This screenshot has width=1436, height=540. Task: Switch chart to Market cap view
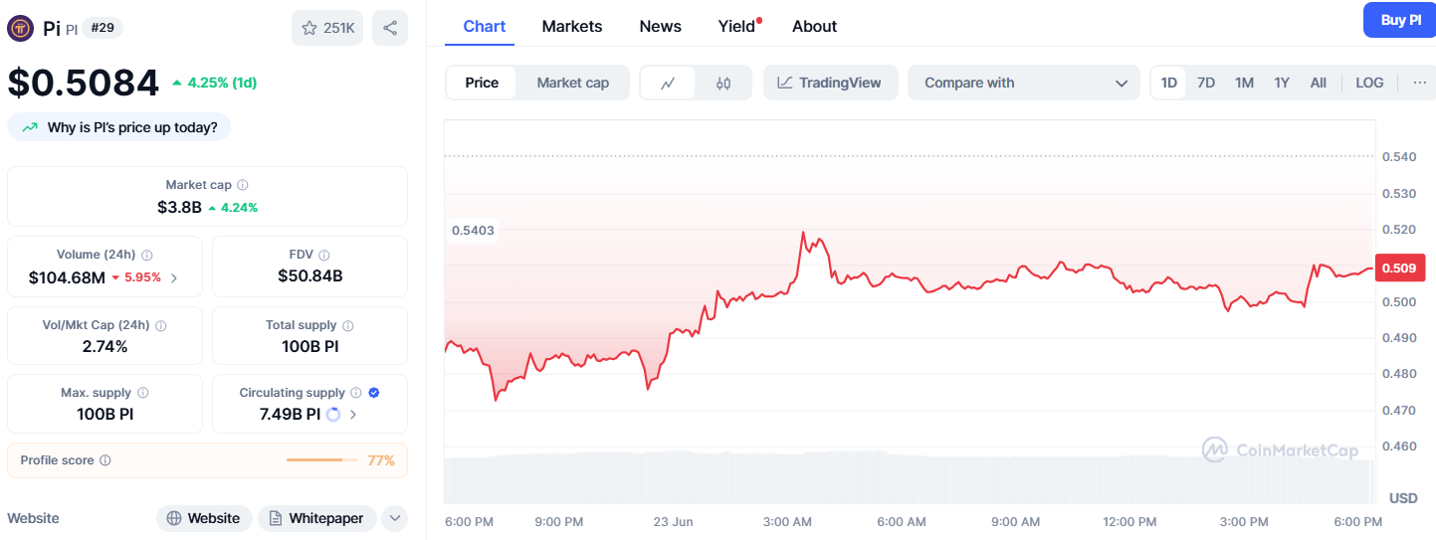(x=572, y=83)
